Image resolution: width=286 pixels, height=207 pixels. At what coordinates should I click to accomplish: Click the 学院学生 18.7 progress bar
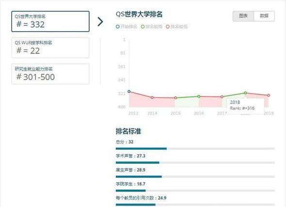tap(195, 191)
